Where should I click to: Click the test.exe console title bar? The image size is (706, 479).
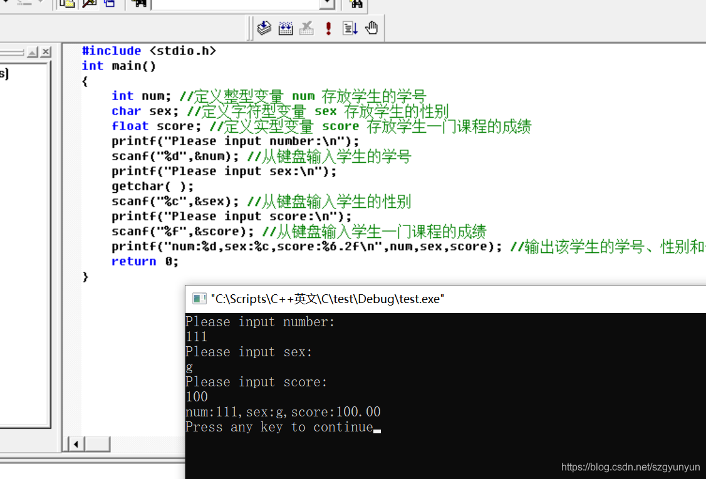tap(446, 299)
